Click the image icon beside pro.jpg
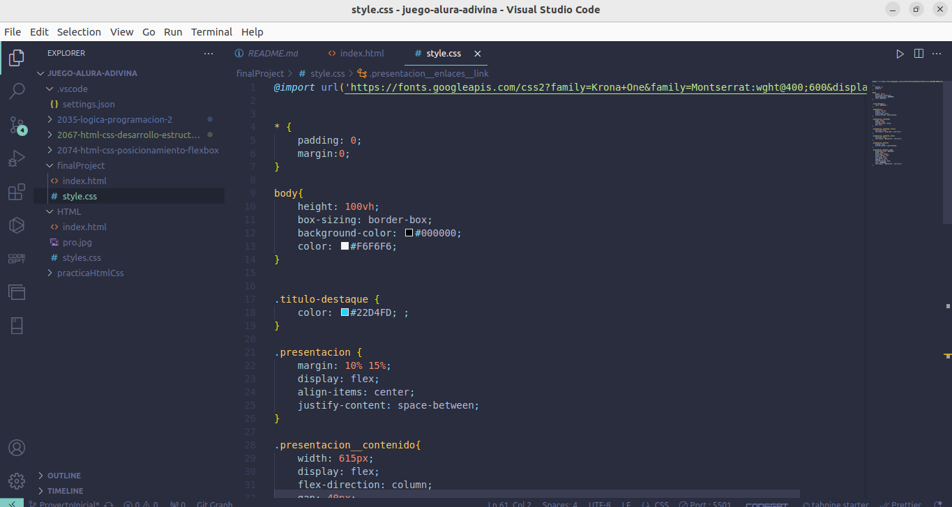The height and width of the screenshot is (507, 952). point(54,243)
